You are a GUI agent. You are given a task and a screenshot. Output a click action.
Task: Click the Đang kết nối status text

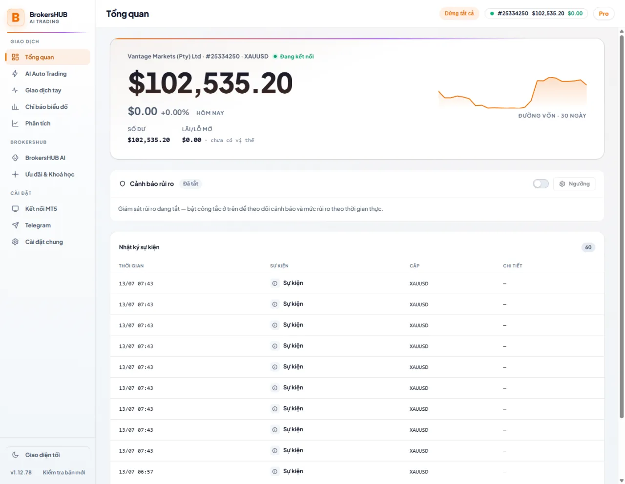[x=297, y=57]
